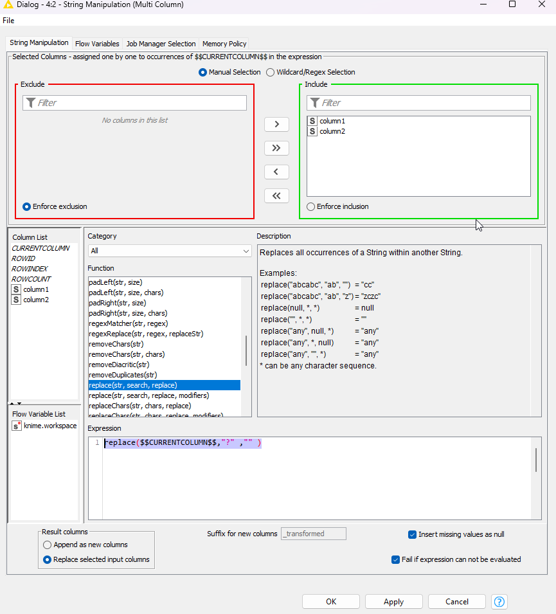Image resolution: width=556 pixels, height=614 pixels.
Task: Select CURRENTCOLUMN in Column List
Action: 40,248
